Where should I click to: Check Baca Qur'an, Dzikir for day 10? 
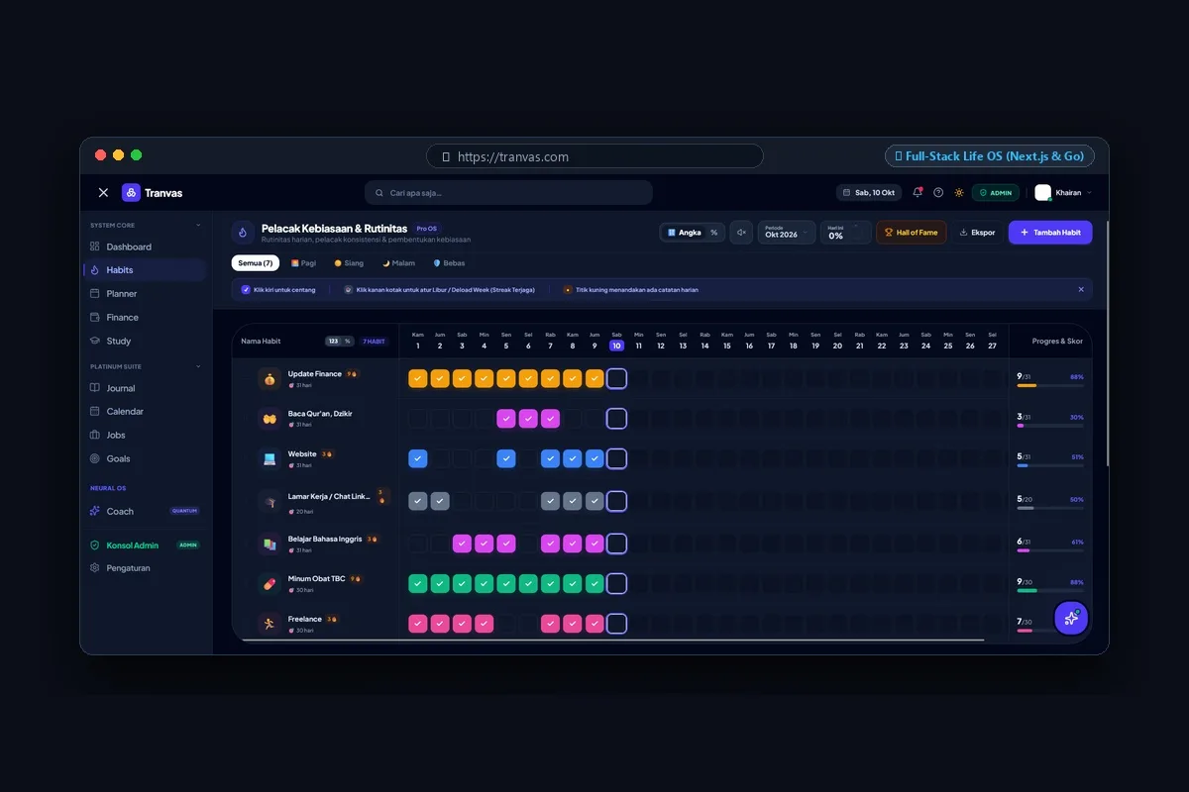click(x=616, y=419)
